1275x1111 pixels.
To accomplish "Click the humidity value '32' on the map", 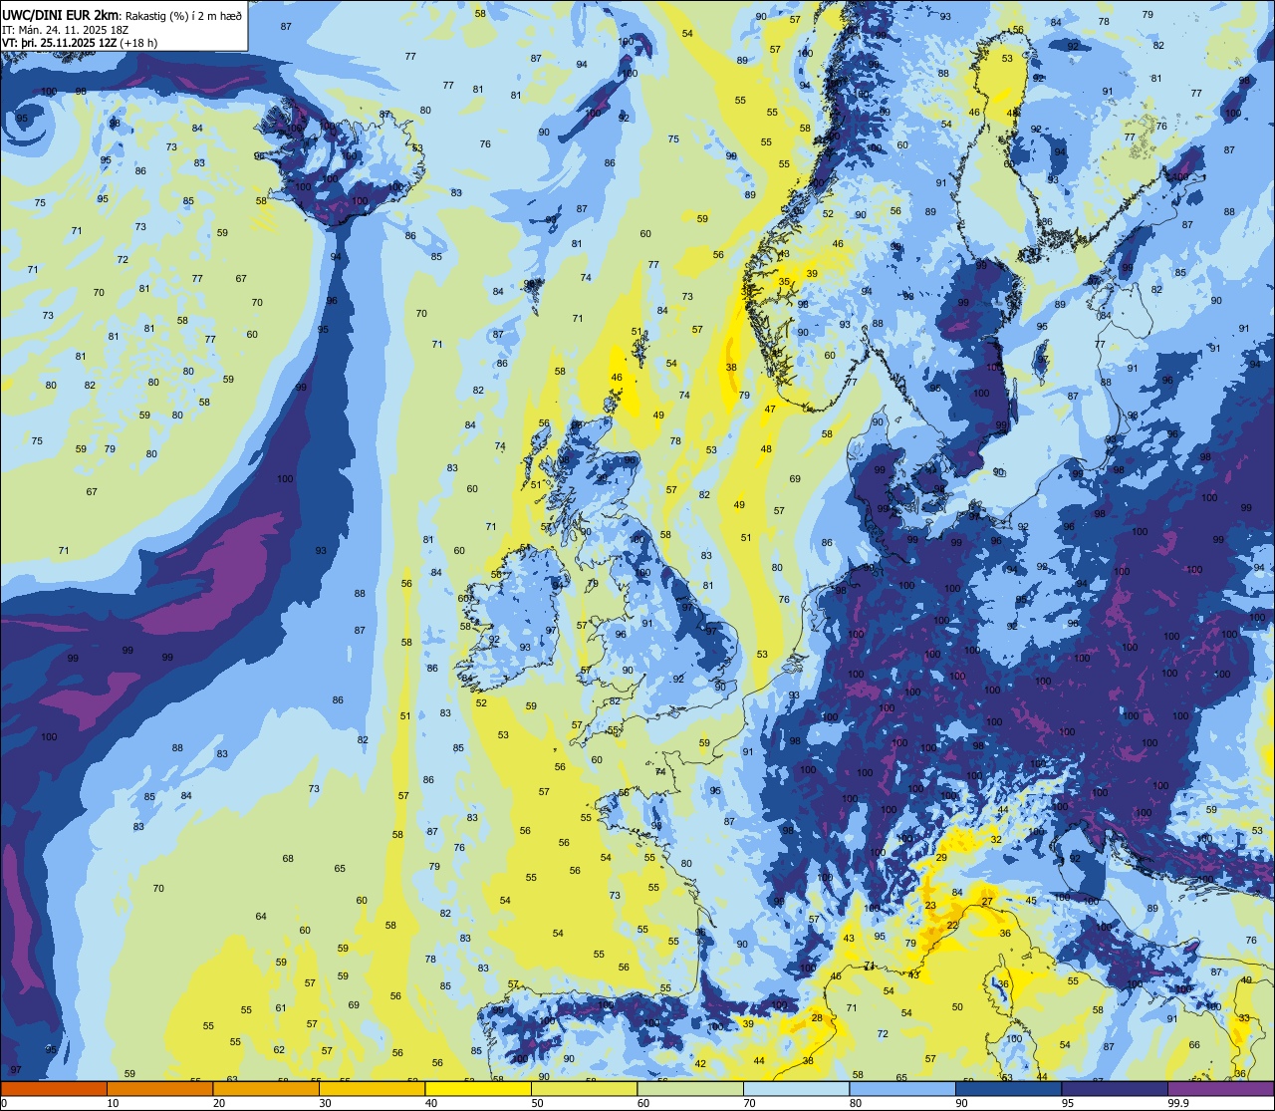I will [x=996, y=840].
